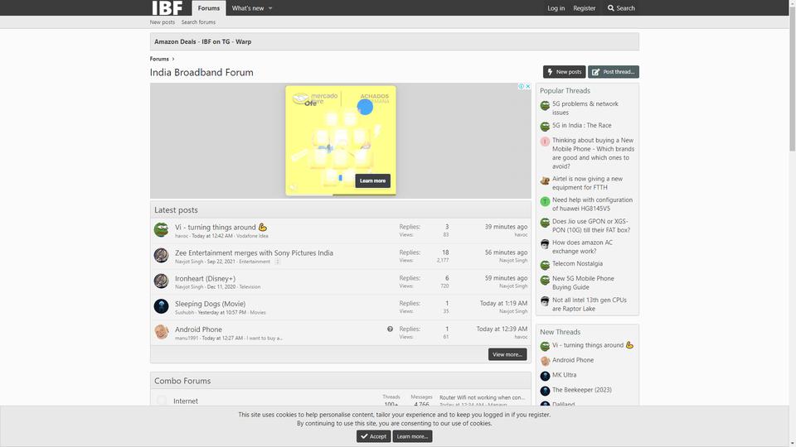This screenshot has height=447, width=796.
Task: Open the Amazon Deals link
Action: [x=175, y=41]
